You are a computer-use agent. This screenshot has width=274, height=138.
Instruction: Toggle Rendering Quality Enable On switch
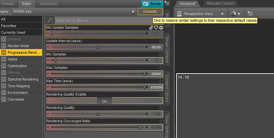[x=105, y=101]
